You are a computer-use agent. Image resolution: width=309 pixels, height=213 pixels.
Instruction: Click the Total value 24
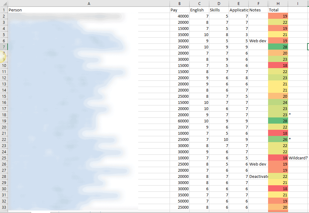pos(278,102)
